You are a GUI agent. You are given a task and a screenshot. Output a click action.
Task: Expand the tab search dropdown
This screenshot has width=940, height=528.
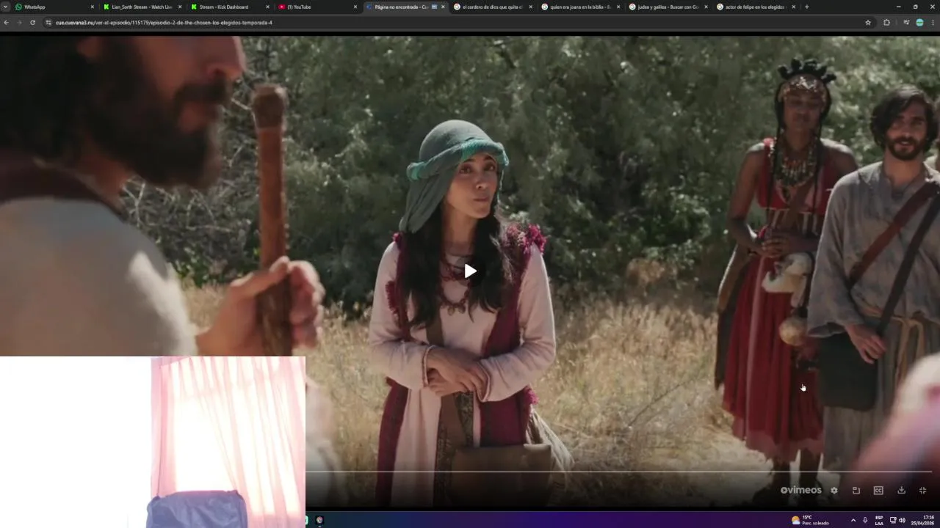coord(5,7)
